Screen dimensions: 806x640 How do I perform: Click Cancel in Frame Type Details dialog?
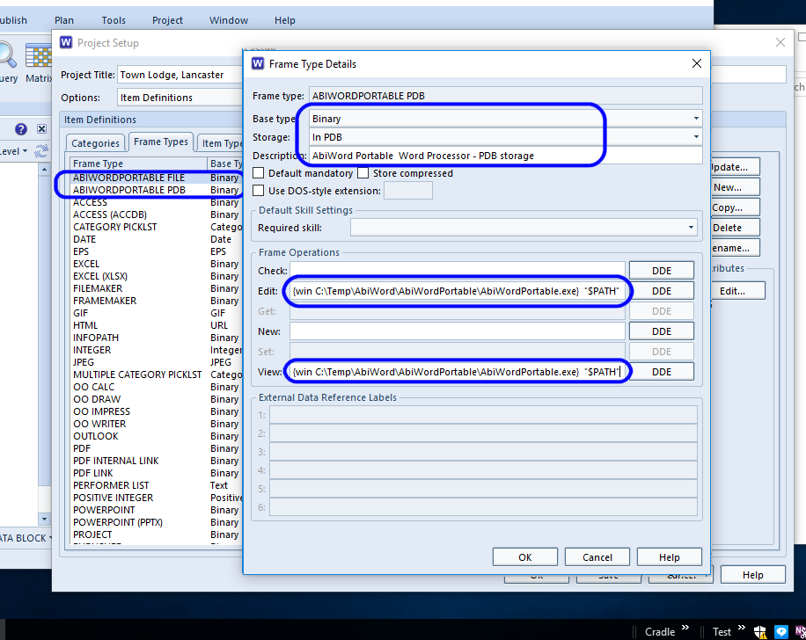click(x=597, y=557)
